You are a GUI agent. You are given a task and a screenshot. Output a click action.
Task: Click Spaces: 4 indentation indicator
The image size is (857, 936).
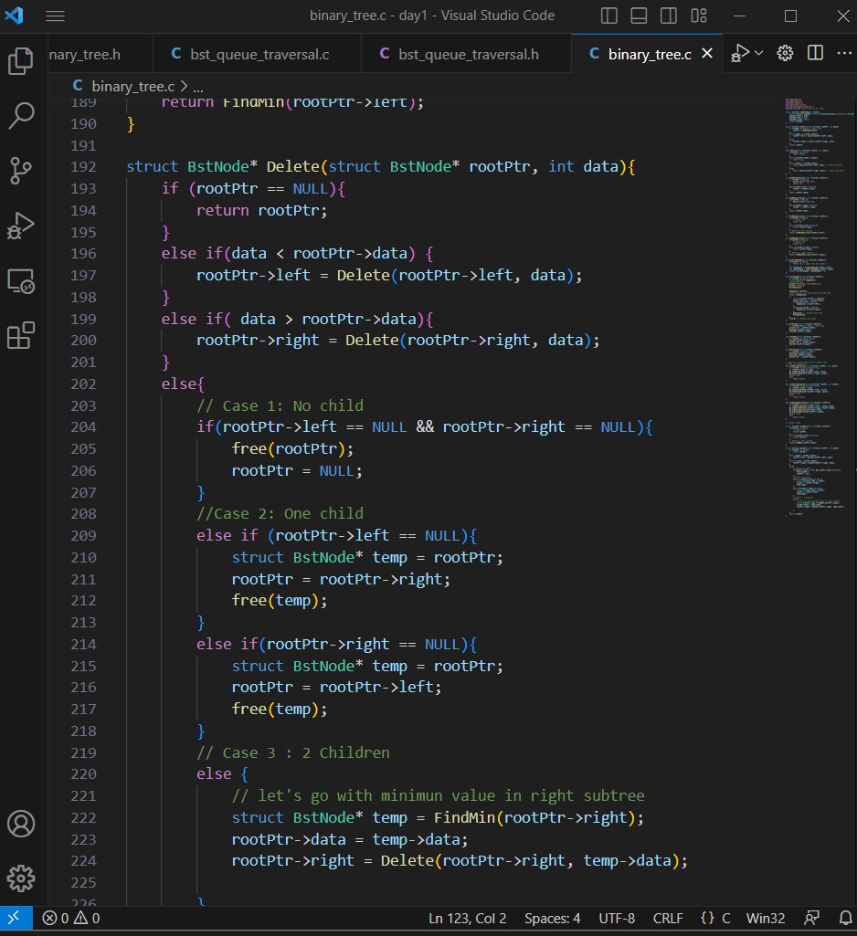pyautogui.click(x=552, y=919)
